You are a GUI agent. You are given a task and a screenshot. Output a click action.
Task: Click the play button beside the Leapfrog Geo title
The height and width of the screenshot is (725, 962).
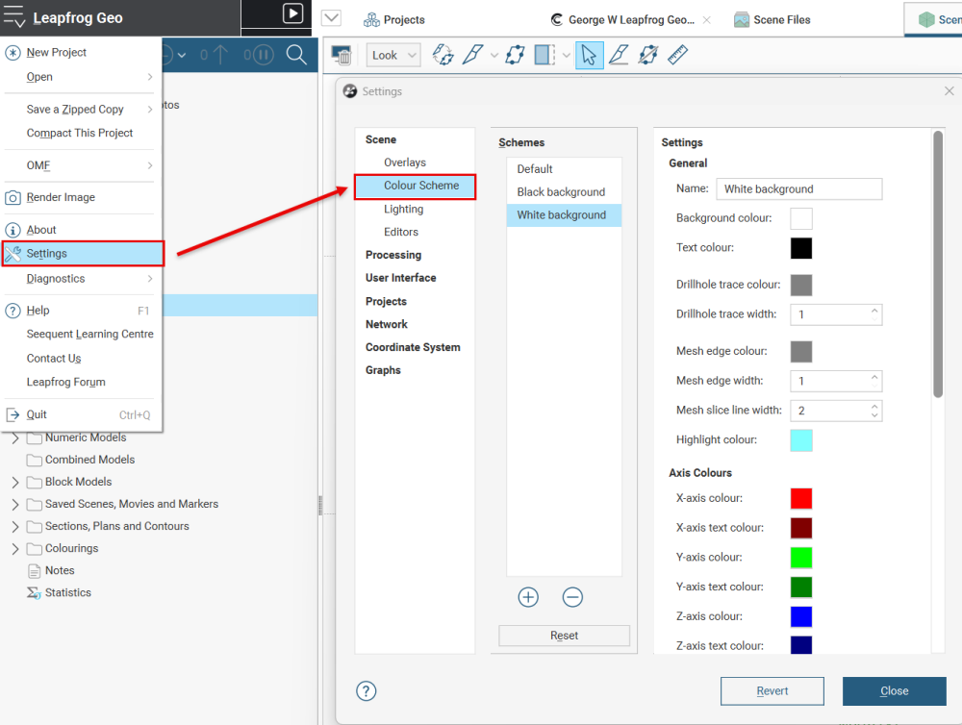[x=292, y=13]
